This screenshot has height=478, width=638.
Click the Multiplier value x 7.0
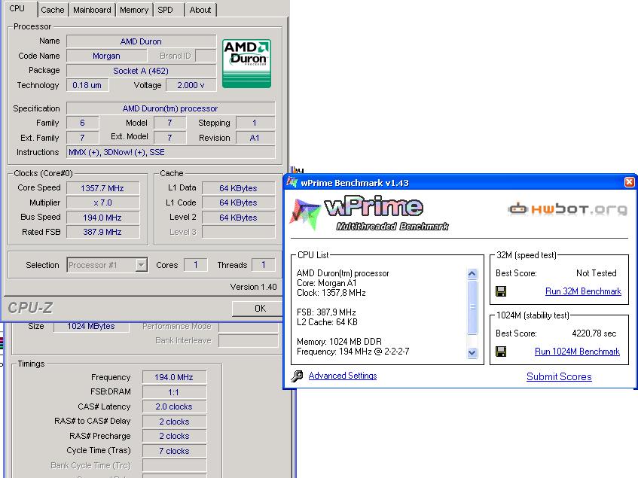103,202
